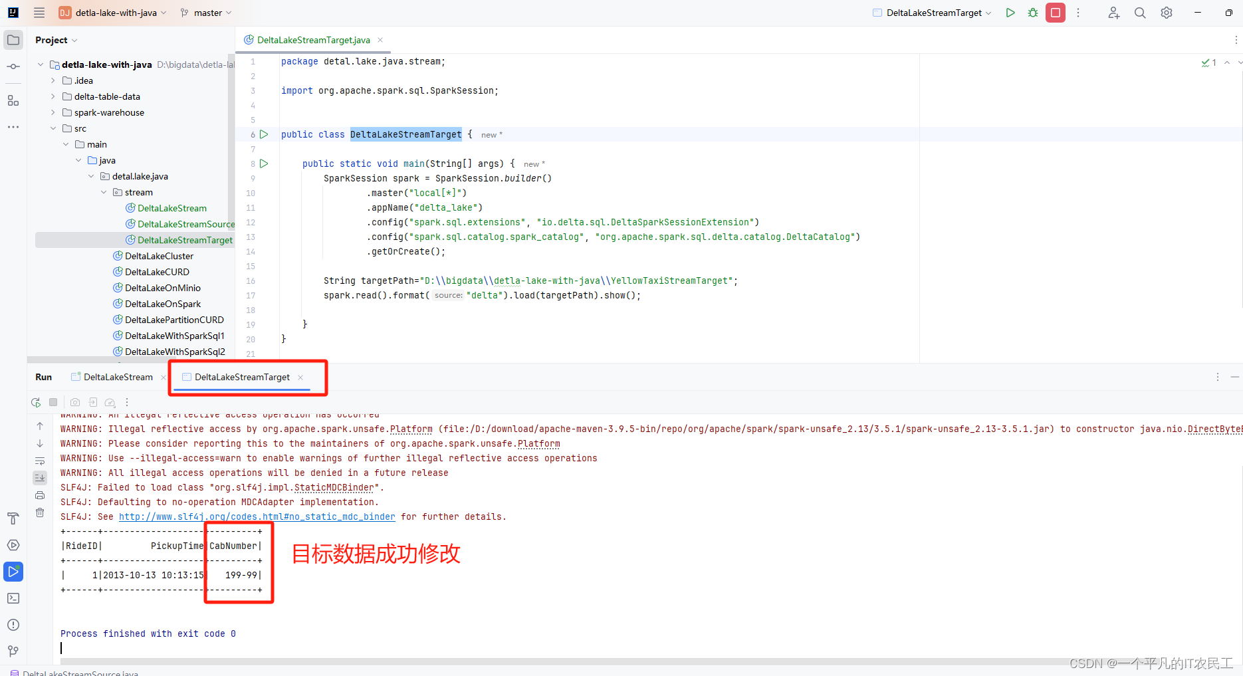Go to previous highlighted problem arrow
The width and height of the screenshot is (1243, 676).
tap(1227, 62)
